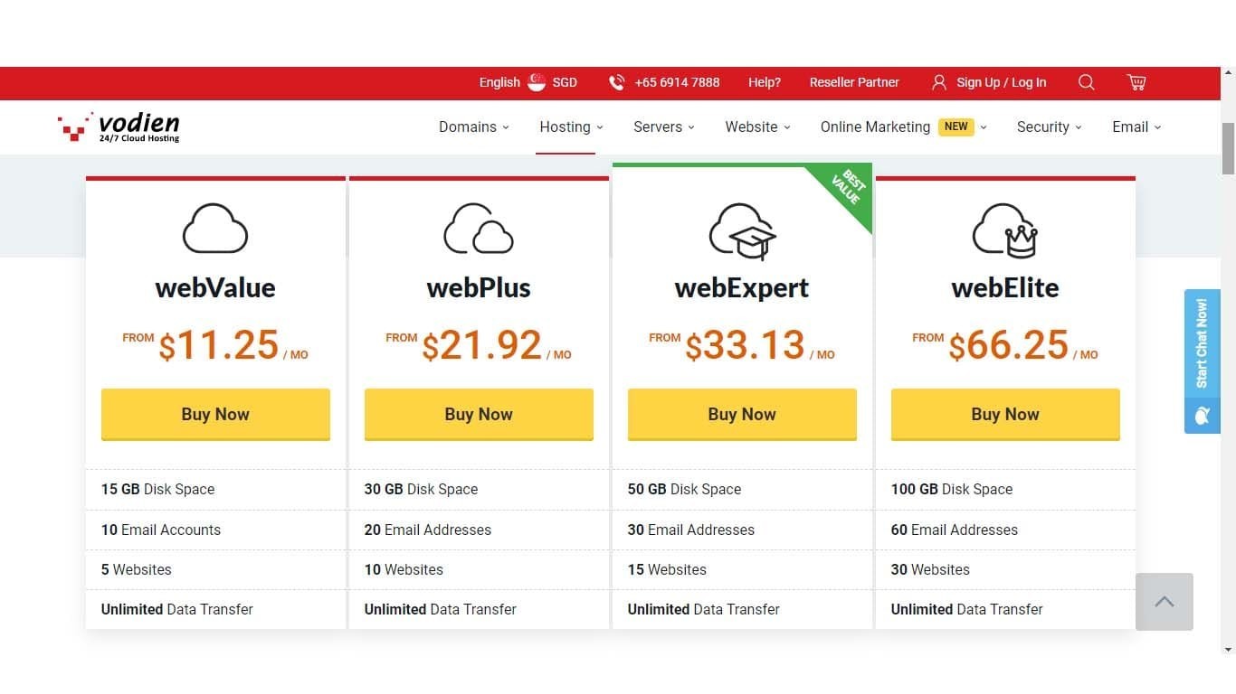
Task: Click '15 Websites' feature
Action: coord(668,570)
